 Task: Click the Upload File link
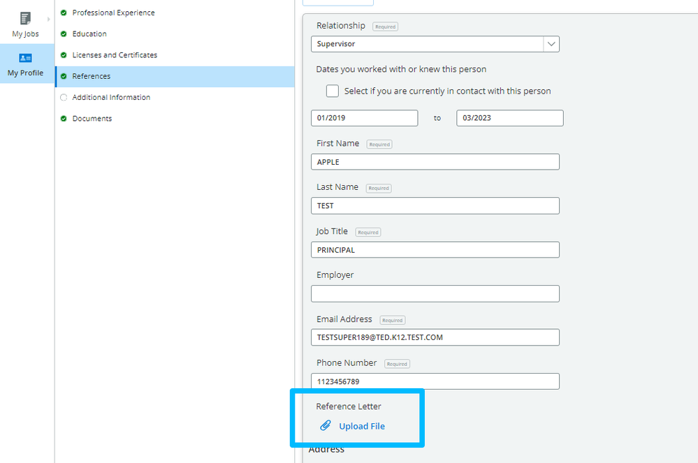(x=361, y=425)
